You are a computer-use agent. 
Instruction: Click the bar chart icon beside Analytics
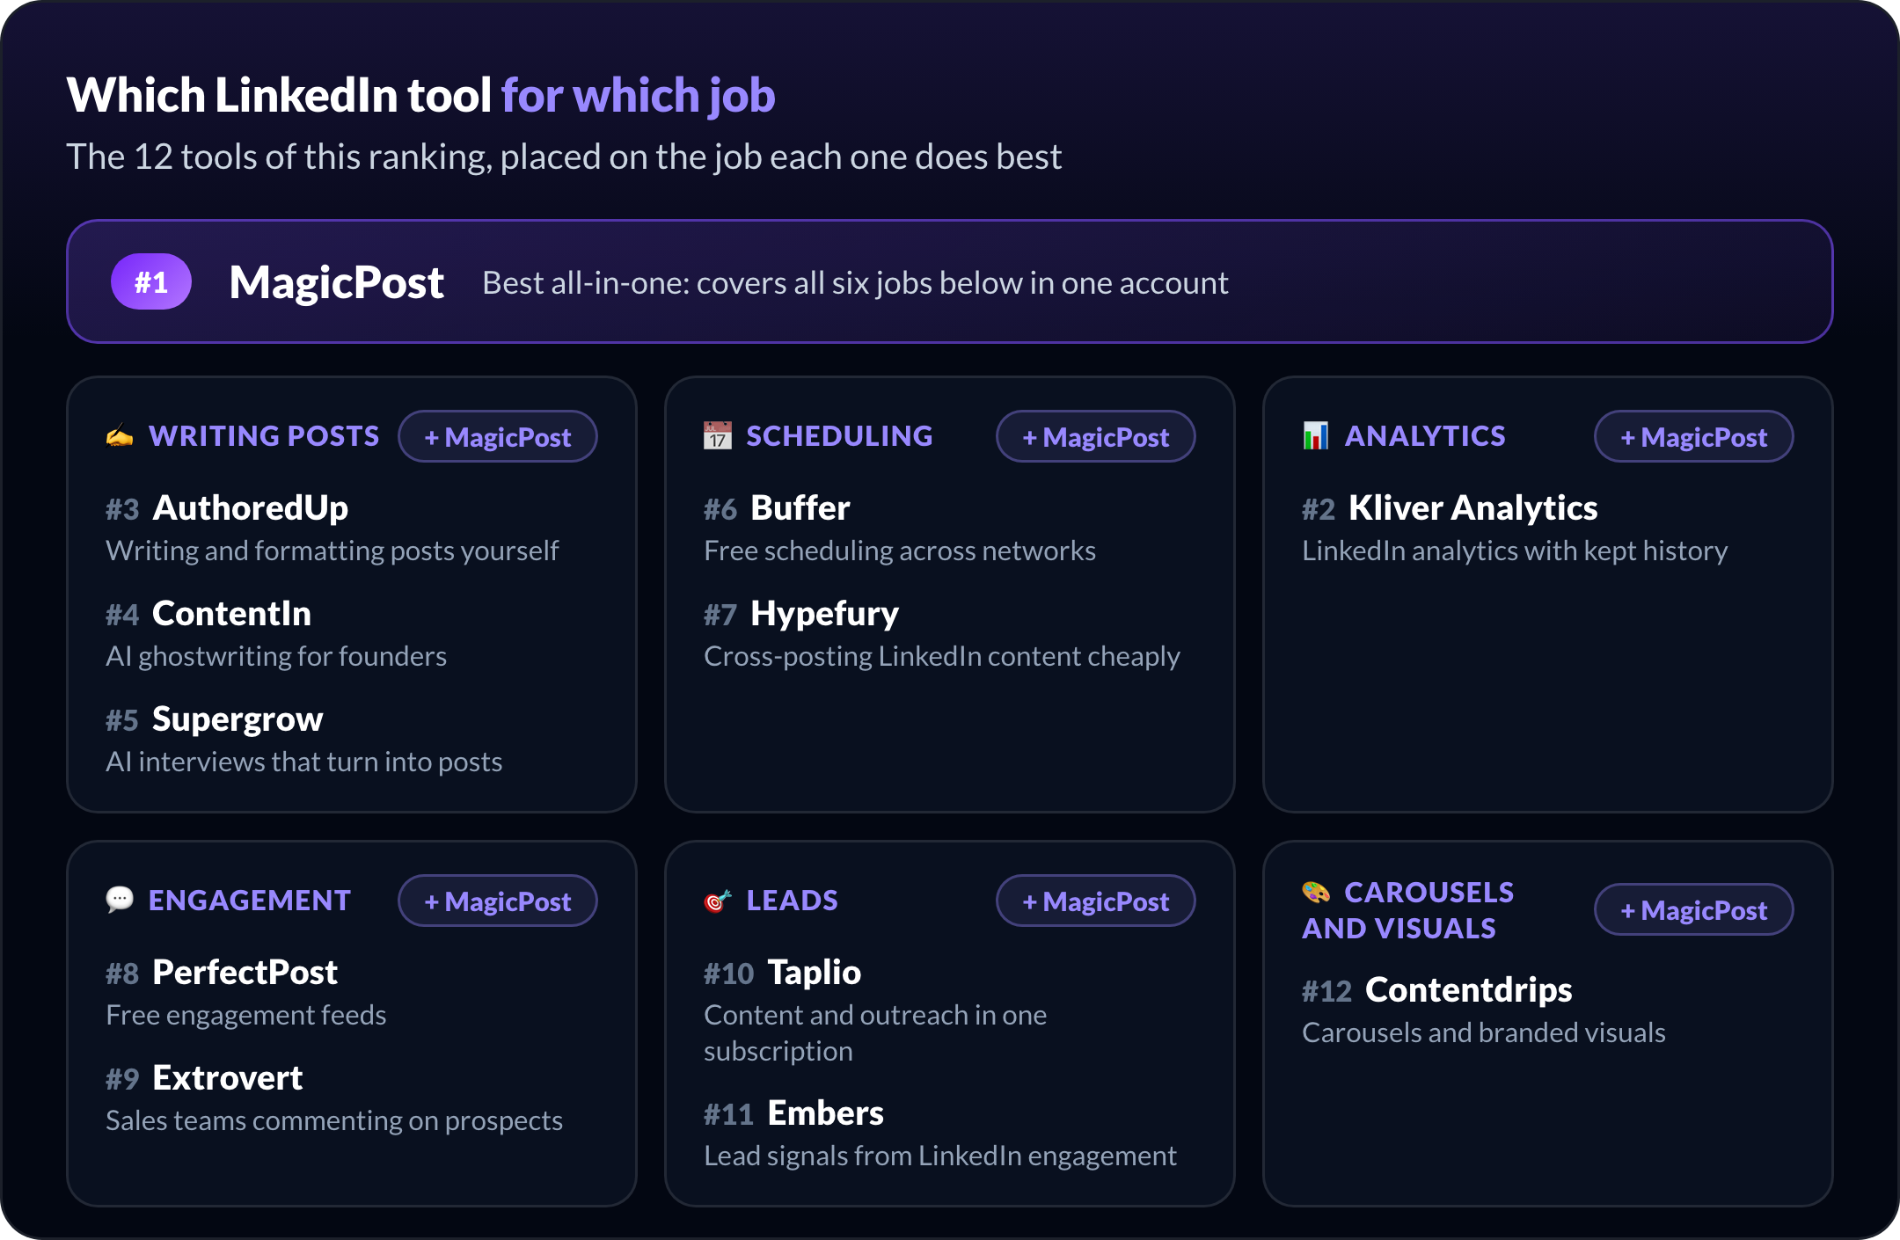(x=1316, y=436)
